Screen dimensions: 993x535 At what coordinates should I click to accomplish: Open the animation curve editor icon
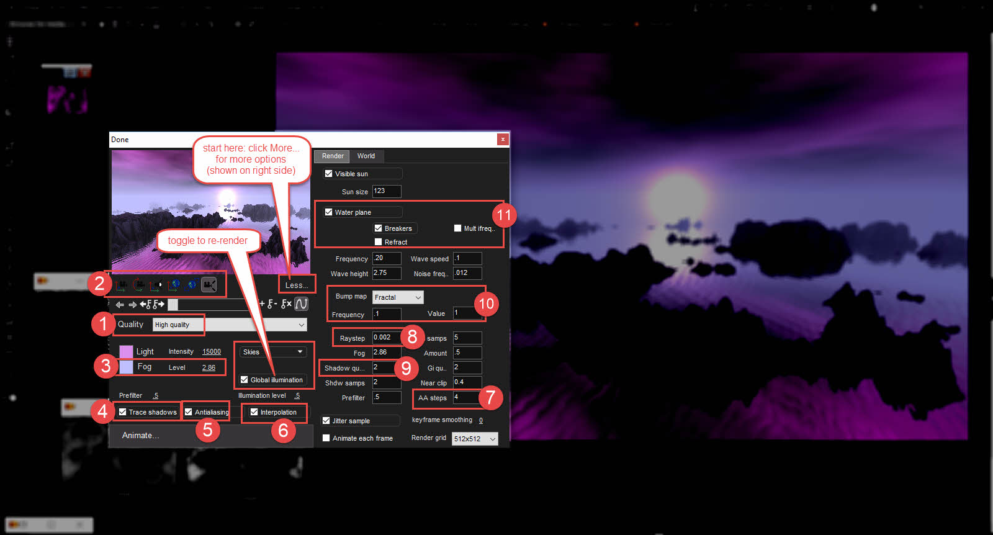(302, 303)
